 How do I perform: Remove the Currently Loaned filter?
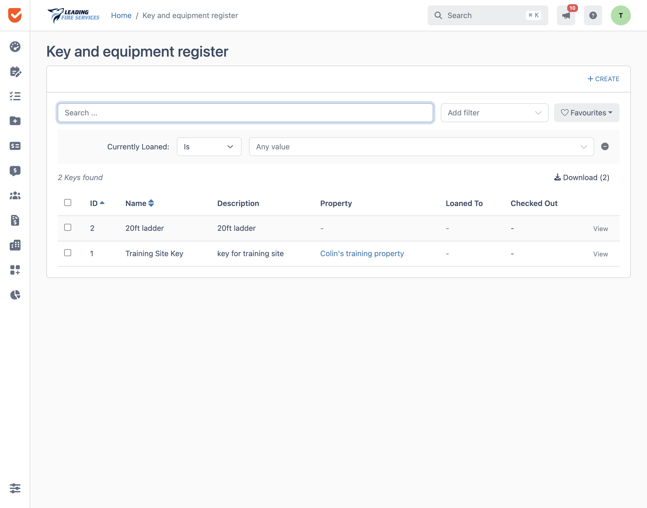click(605, 146)
